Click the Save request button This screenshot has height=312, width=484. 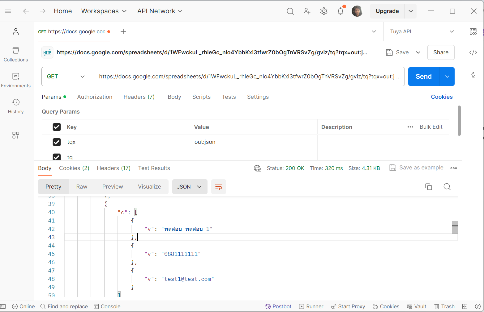pos(397,52)
